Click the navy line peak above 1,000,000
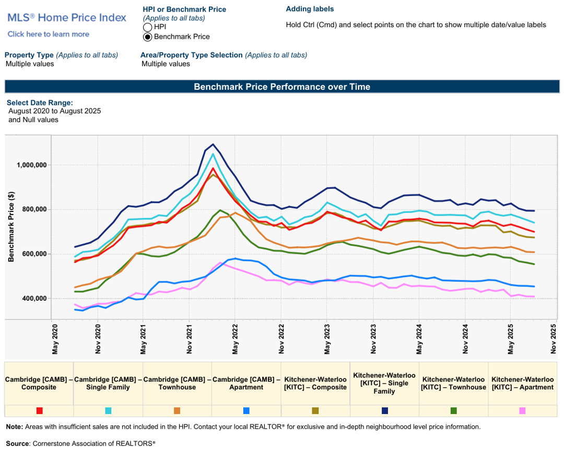 [213, 144]
